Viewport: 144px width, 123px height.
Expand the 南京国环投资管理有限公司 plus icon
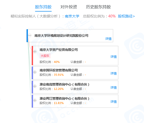[x=35, y=72]
